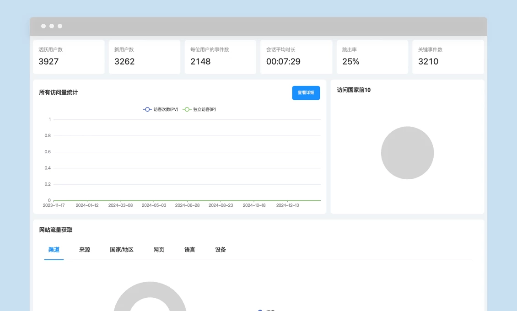
Task: Click the 访问国家前10 pie chart
Action: pos(407,153)
